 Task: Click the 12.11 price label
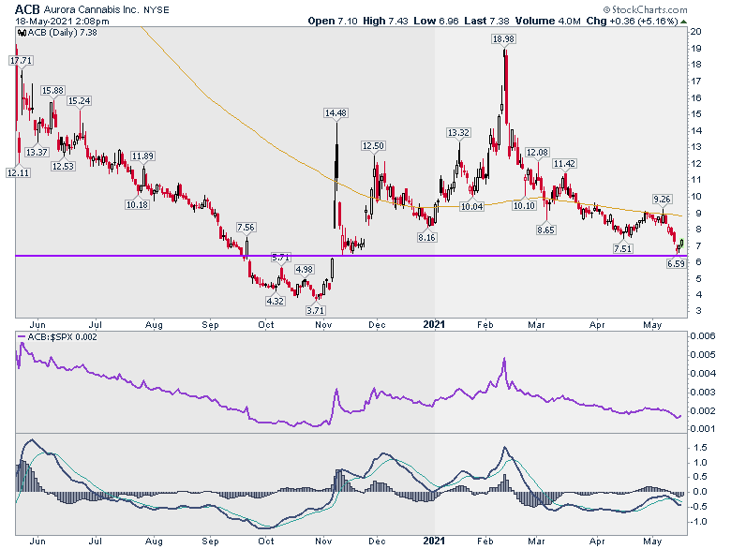(18, 172)
